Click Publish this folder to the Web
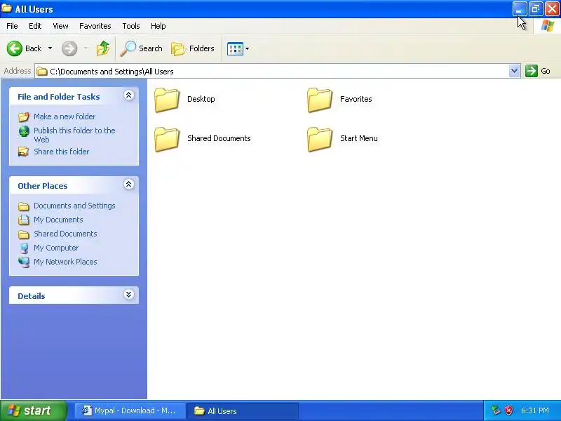Viewport: 561px width, 421px height. pyautogui.click(x=74, y=135)
